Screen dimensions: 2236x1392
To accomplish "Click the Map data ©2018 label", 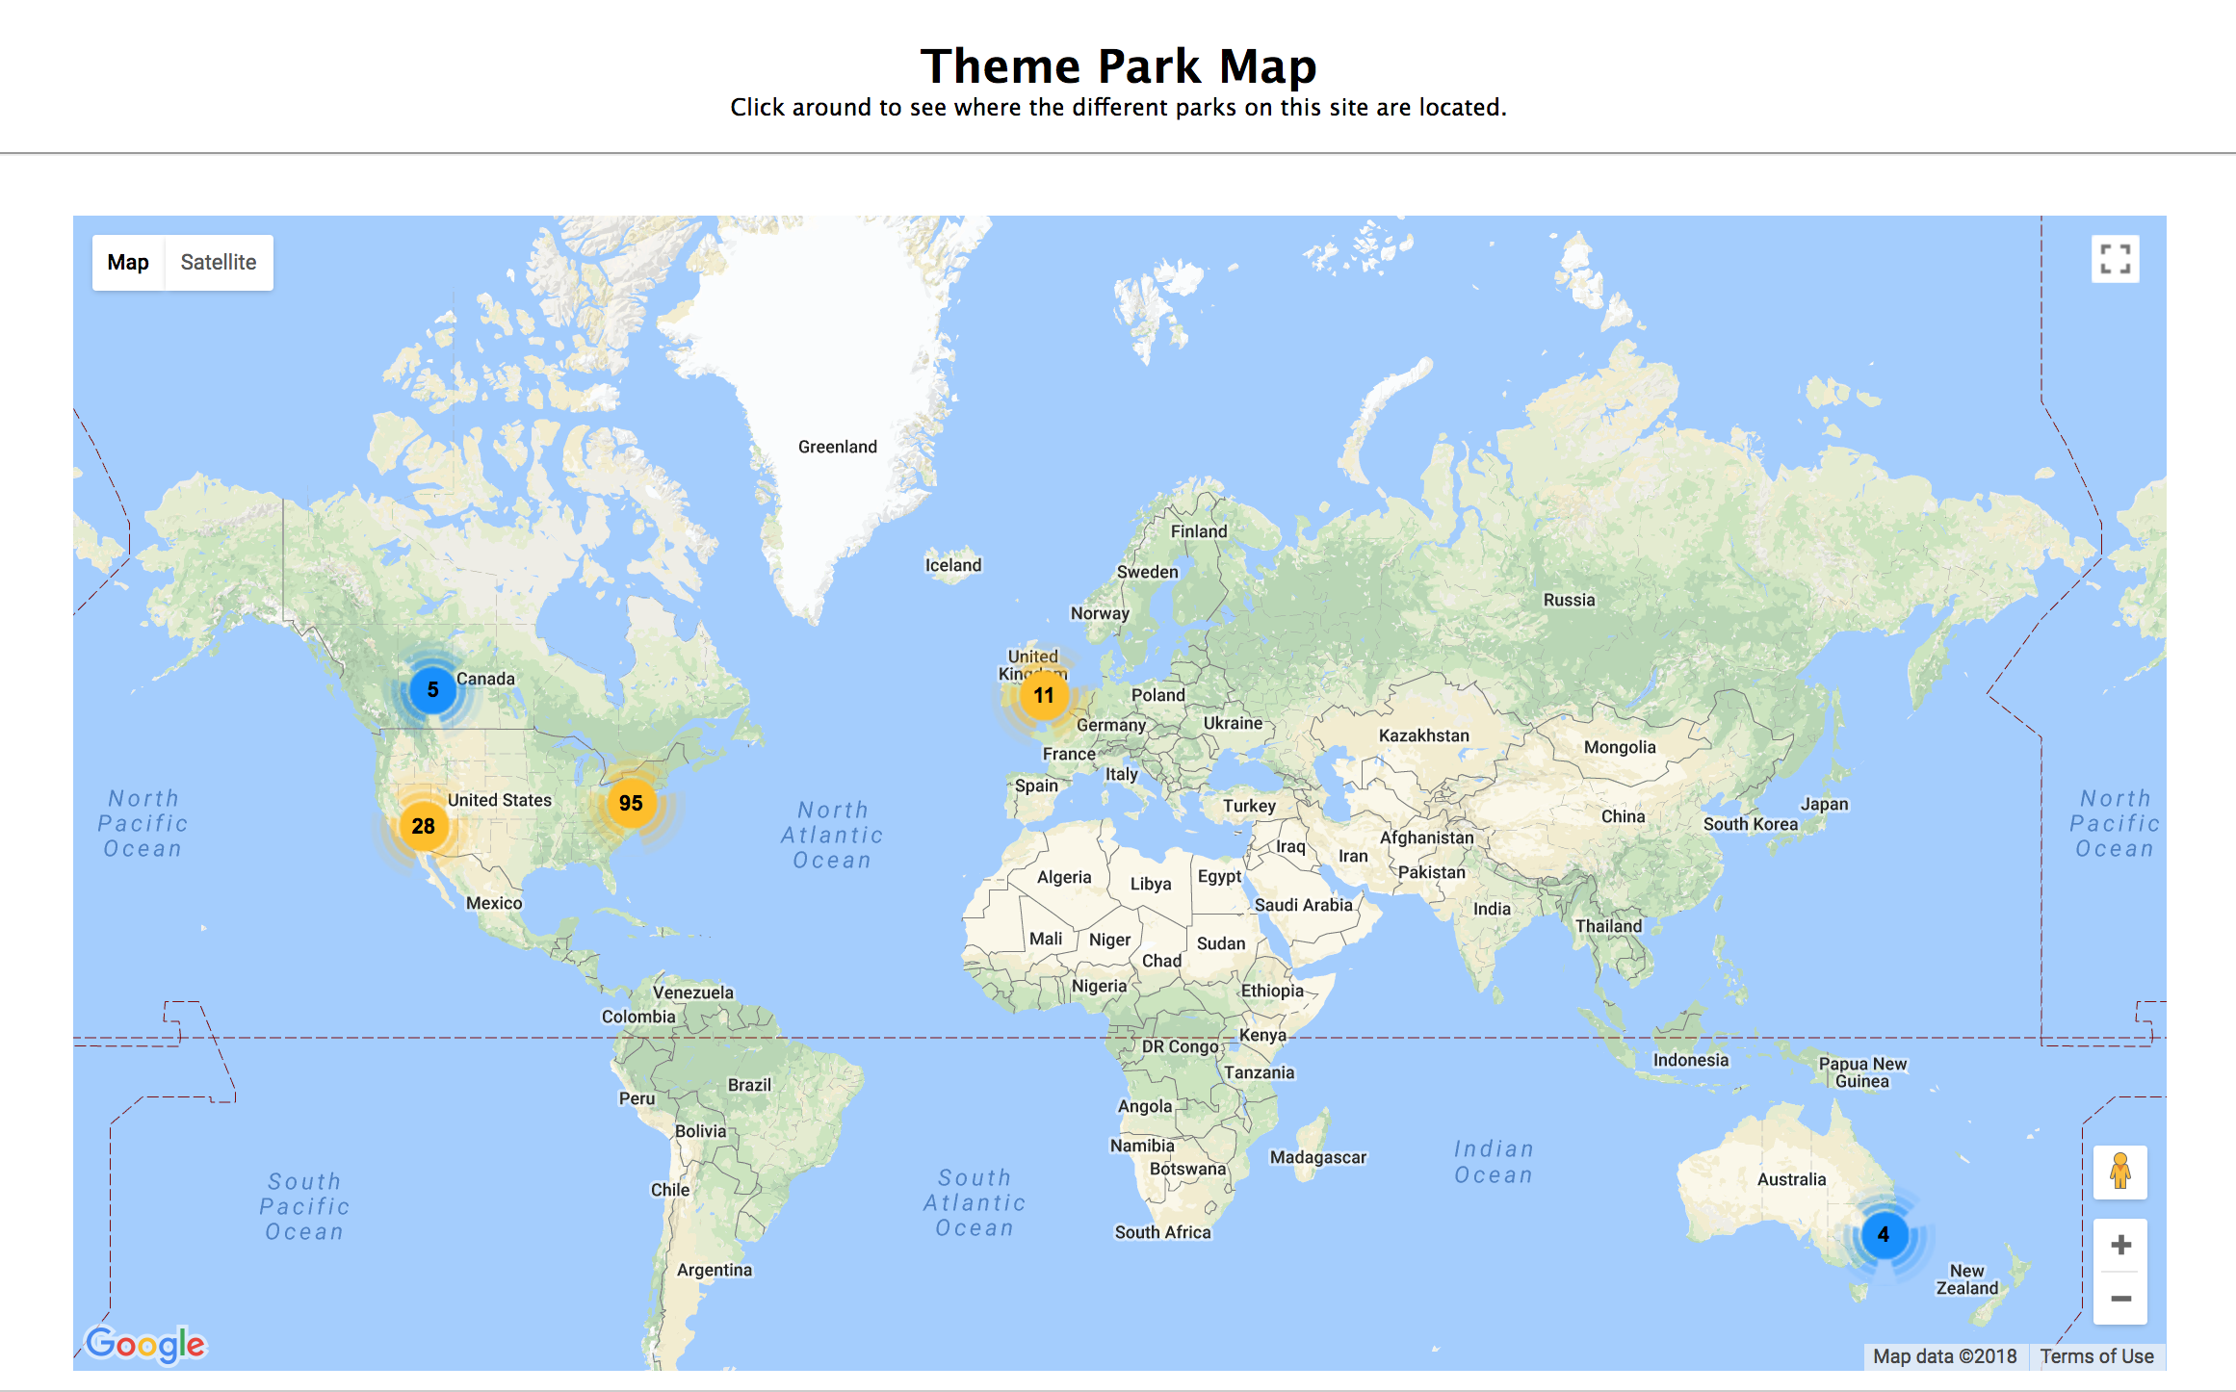I will click(x=1944, y=1355).
